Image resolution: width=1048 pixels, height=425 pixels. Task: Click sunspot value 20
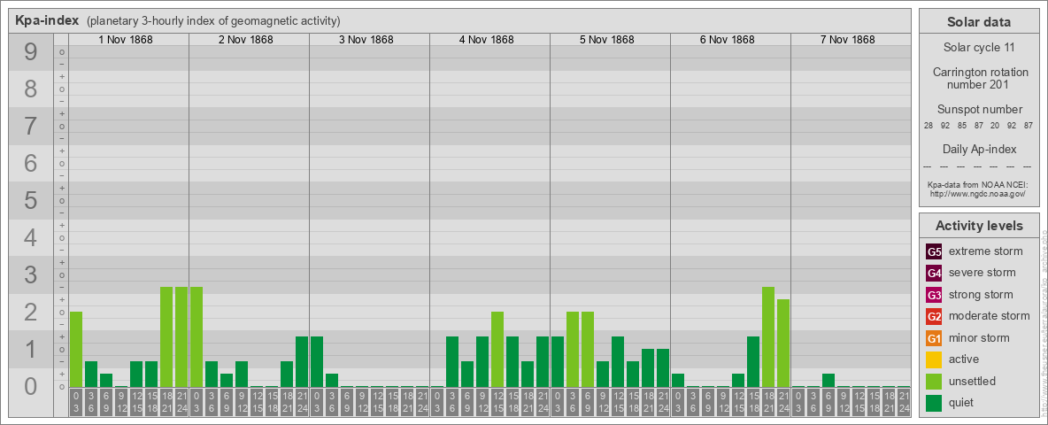tap(995, 126)
